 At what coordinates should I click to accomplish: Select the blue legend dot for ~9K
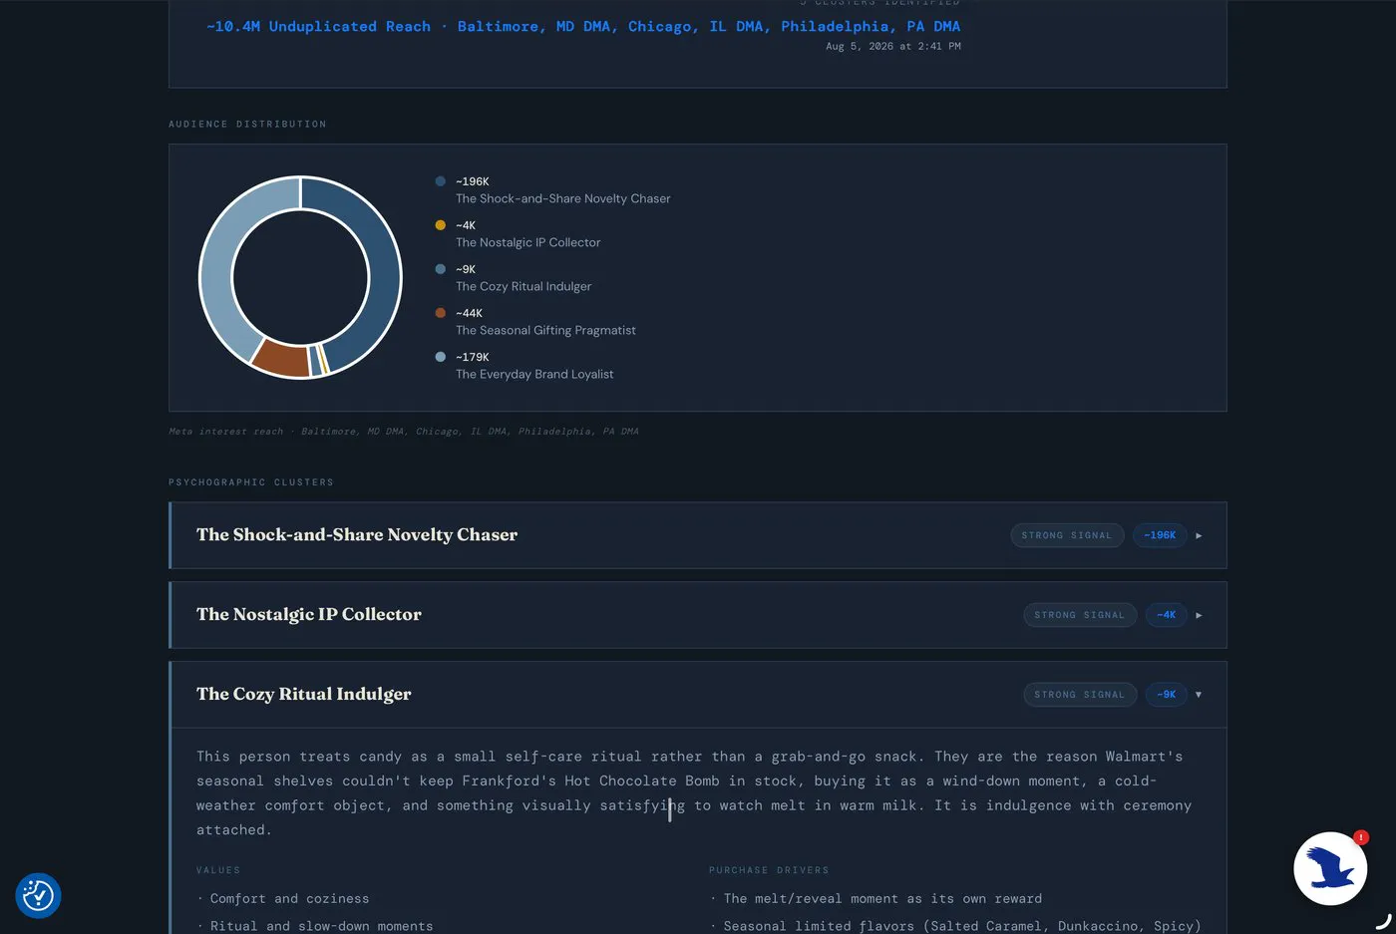441,269
